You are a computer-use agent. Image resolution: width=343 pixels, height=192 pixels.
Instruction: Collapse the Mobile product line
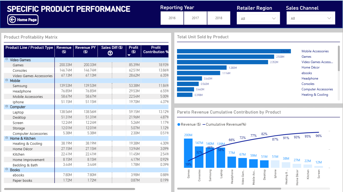tap(6, 81)
